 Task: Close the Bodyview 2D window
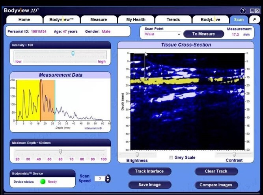[x=257, y=11]
